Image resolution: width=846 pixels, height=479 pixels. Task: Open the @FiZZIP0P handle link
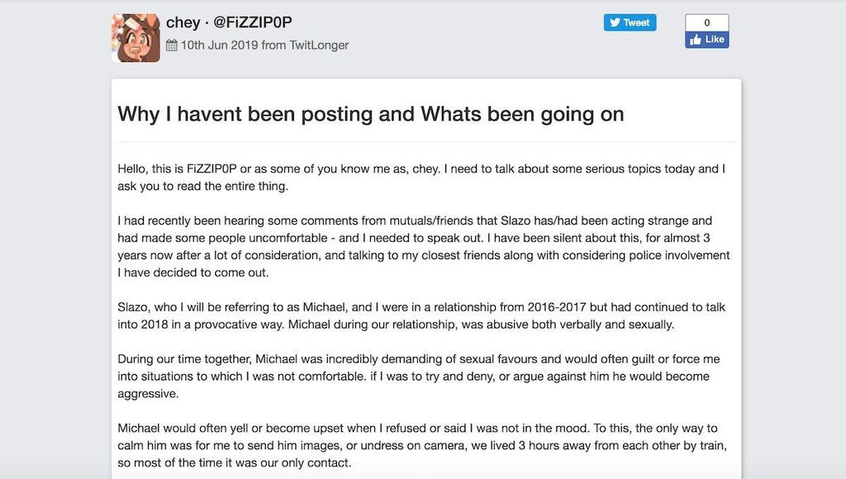coord(253,22)
